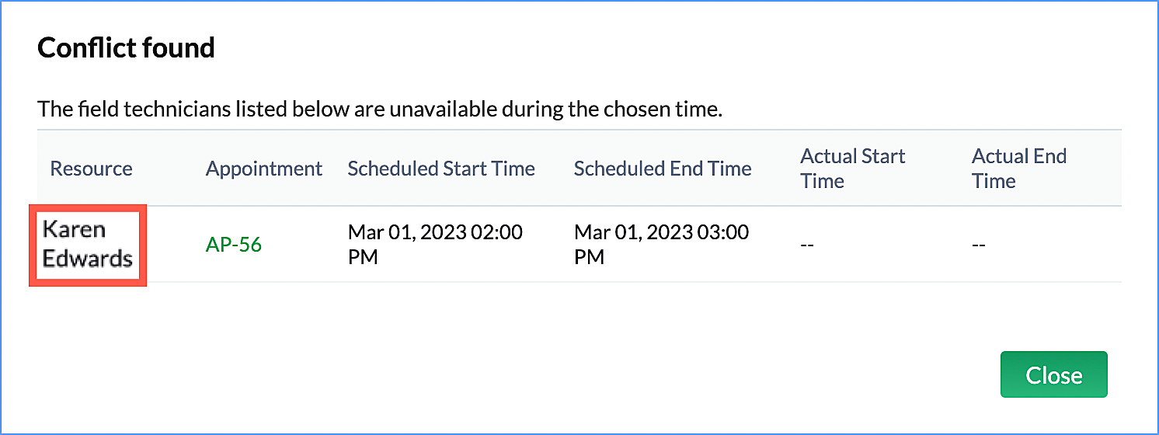This screenshot has height=435, width=1159.
Task: Click the empty Actual Start Time value
Action: pos(808,245)
